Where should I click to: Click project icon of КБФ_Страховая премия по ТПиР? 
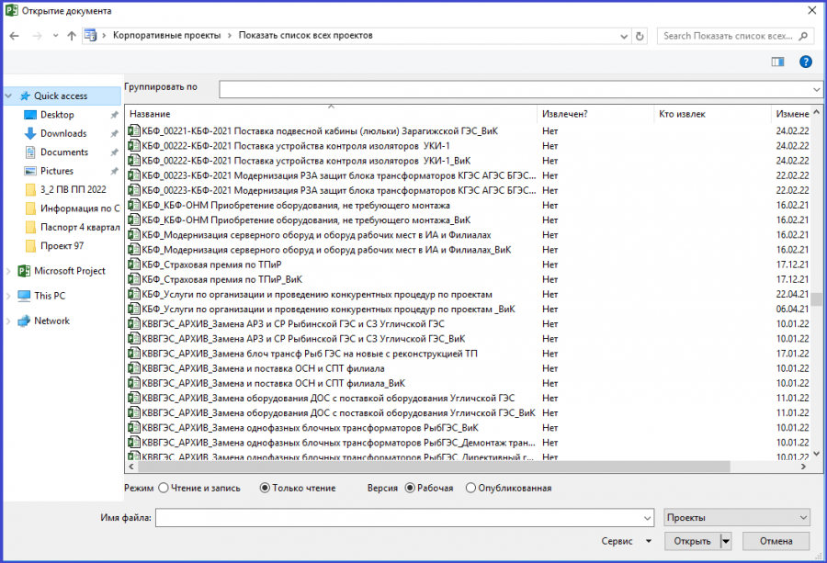pos(134,265)
